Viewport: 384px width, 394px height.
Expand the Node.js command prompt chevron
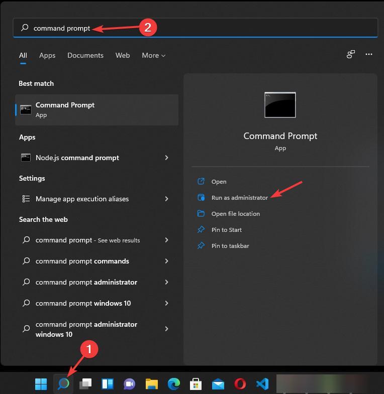tap(166, 158)
